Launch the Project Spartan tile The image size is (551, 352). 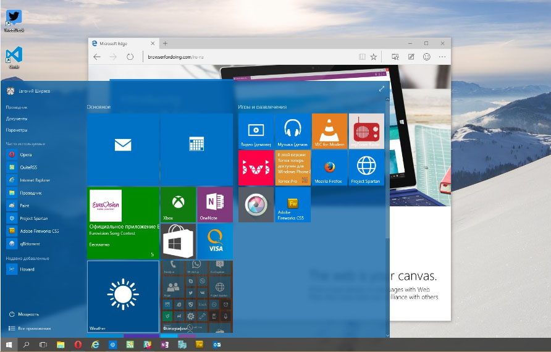[x=366, y=167]
